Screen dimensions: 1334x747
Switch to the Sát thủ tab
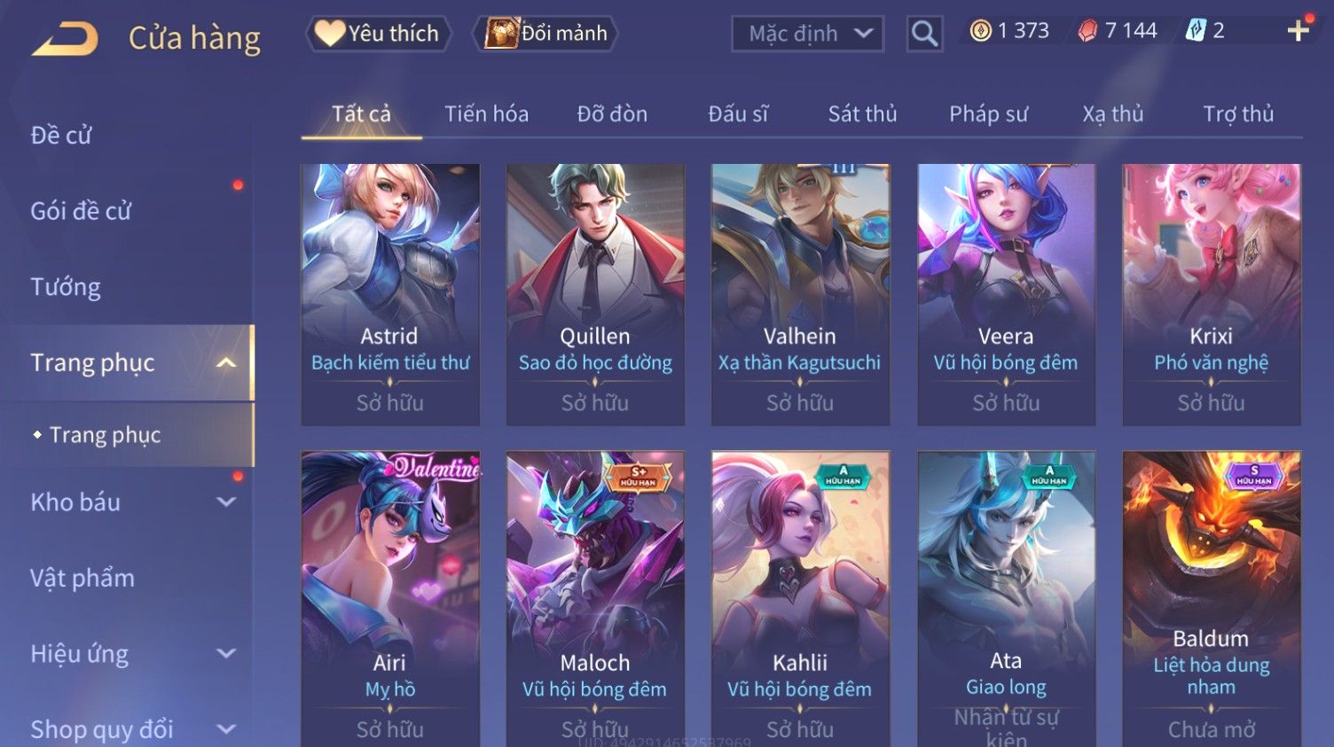(862, 114)
